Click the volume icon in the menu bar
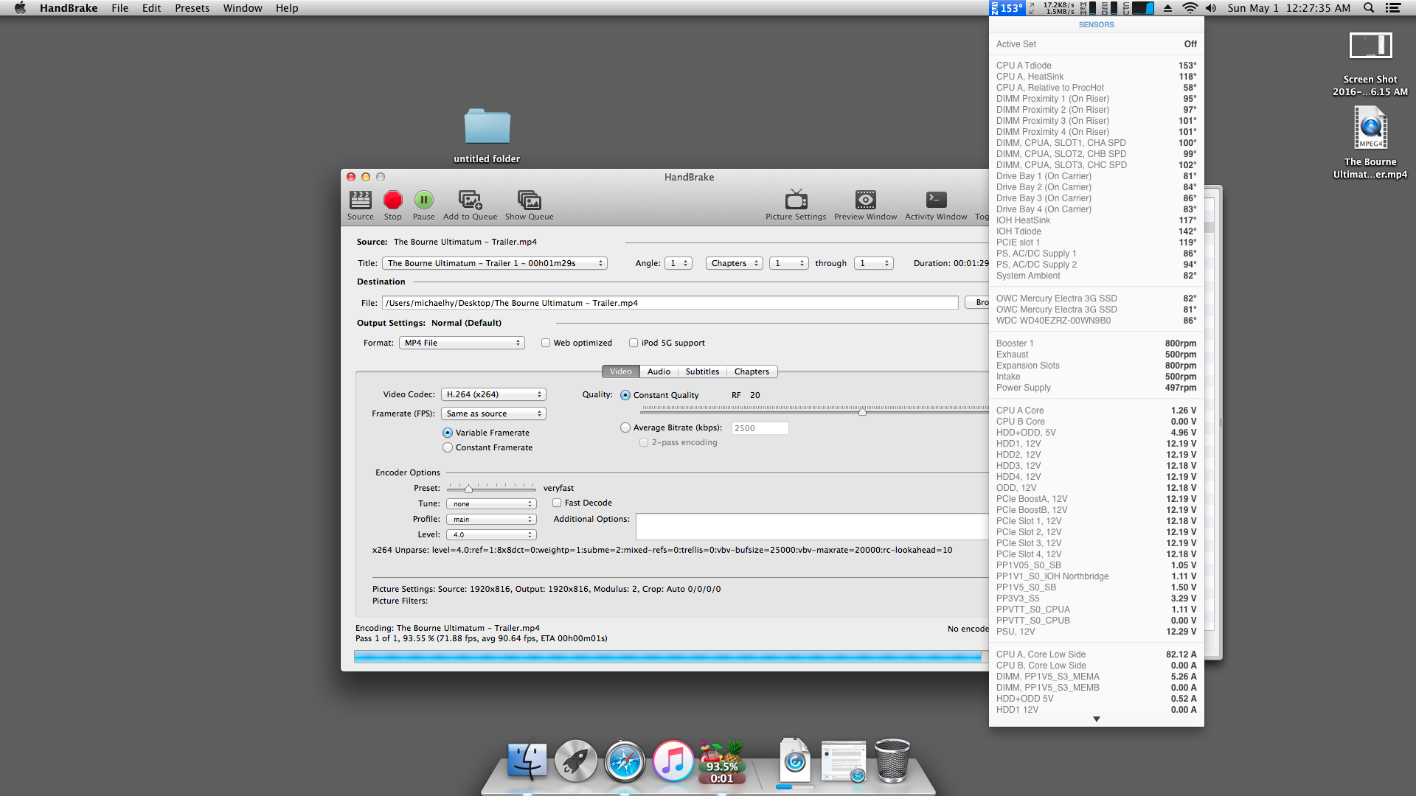The image size is (1416, 796). pyautogui.click(x=1211, y=8)
